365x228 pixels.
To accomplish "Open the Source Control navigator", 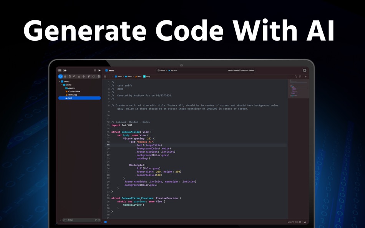I will coord(65,76).
